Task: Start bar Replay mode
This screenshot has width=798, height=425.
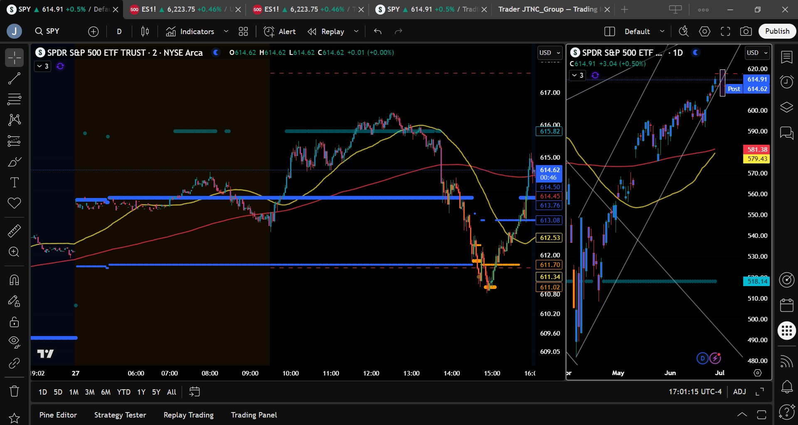Action: click(326, 31)
